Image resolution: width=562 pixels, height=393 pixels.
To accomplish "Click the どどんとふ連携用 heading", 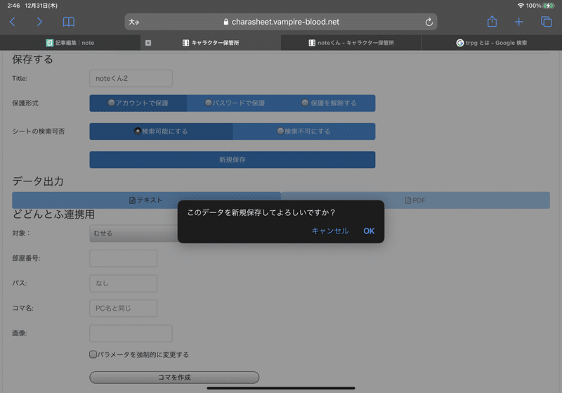I will (x=53, y=214).
